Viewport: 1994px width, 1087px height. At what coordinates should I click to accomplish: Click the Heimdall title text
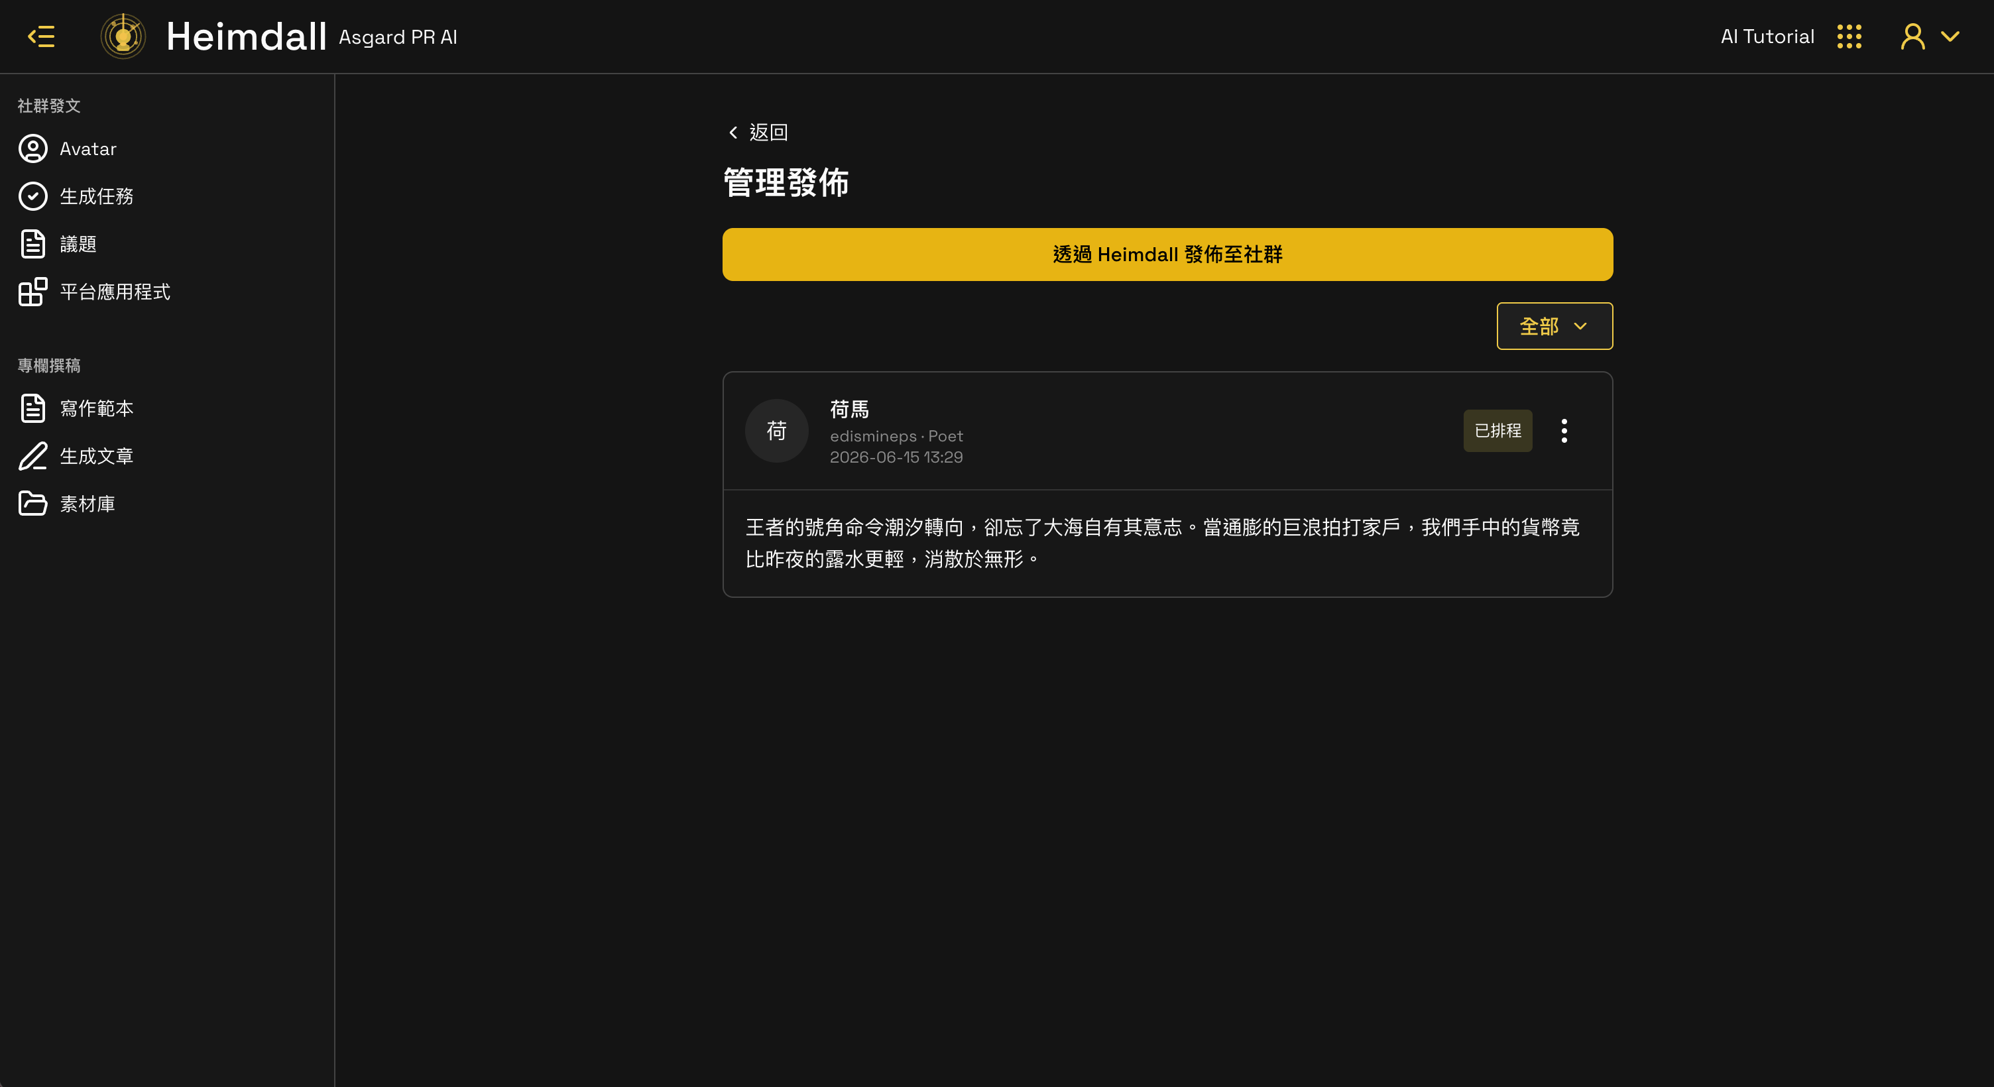point(246,36)
